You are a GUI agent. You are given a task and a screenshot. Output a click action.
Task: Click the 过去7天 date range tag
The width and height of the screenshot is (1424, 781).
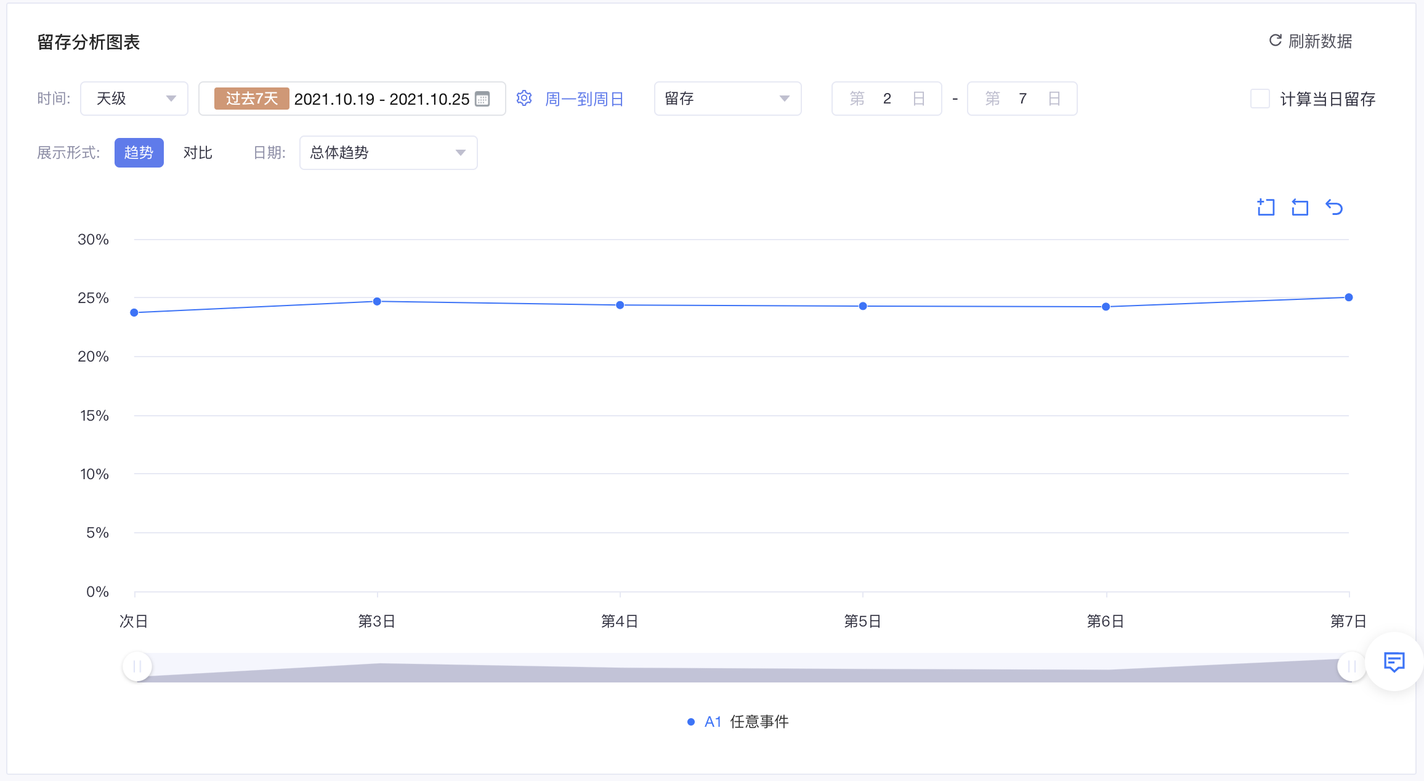tap(251, 99)
